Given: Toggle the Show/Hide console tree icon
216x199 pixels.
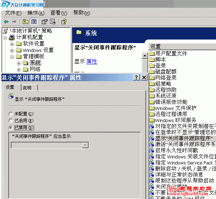Looking at the screenshot, I should click(x=34, y=22).
